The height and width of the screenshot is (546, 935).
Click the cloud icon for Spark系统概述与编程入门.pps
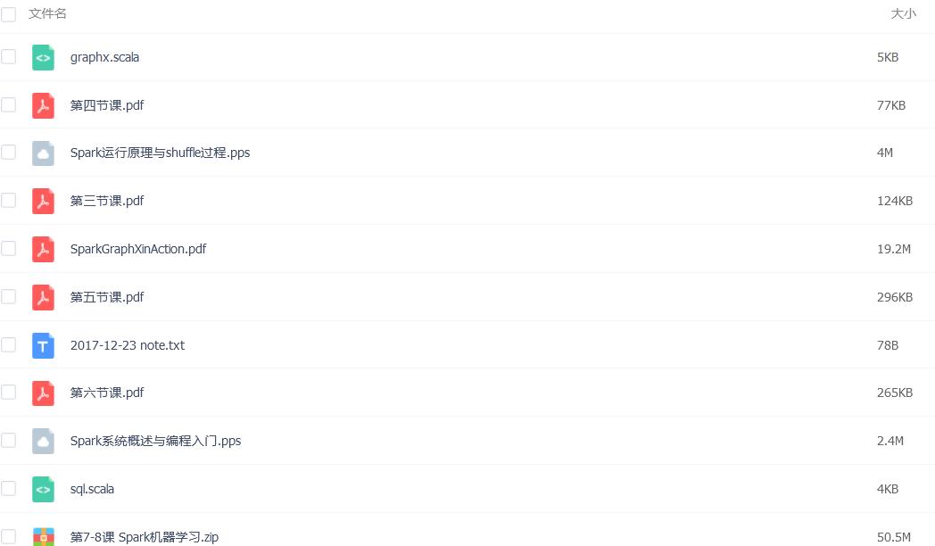43,441
